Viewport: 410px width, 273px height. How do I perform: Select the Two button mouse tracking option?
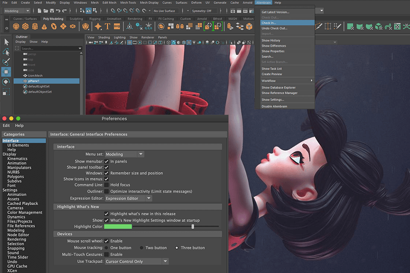[141, 248]
